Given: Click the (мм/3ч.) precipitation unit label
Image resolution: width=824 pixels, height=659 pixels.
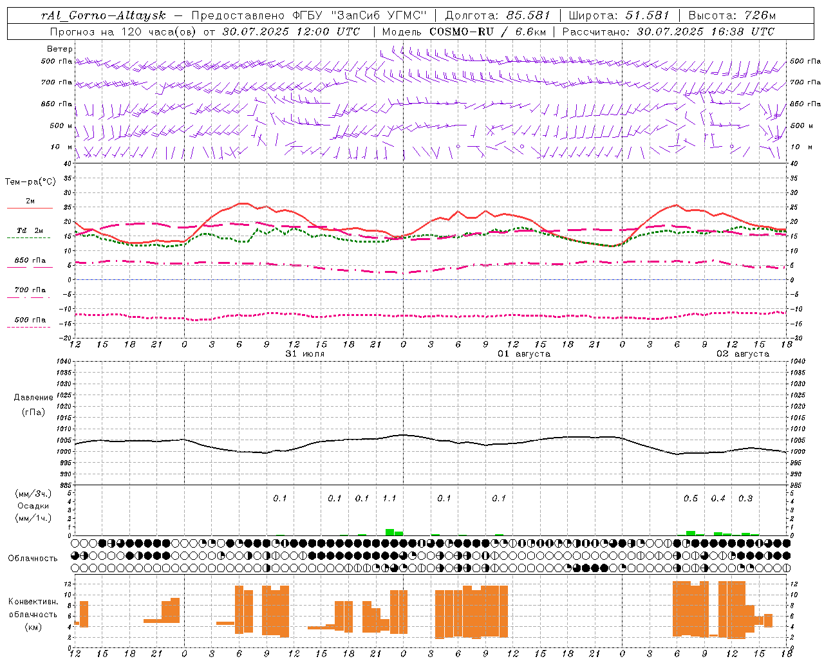Looking at the screenshot, I should coord(33,494).
